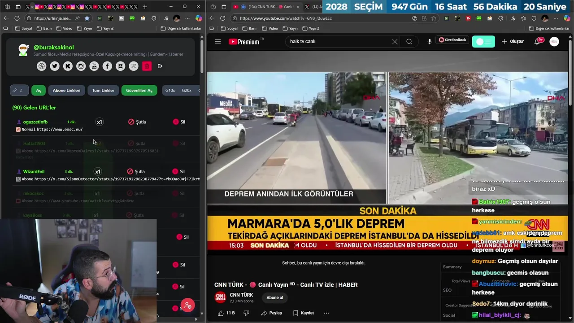The height and width of the screenshot is (323, 574).
Task: Open Copilot icon in the right browser
Action: tap(567, 18)
